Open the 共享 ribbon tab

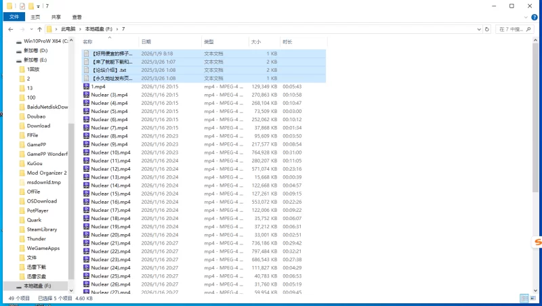[56, 17]
